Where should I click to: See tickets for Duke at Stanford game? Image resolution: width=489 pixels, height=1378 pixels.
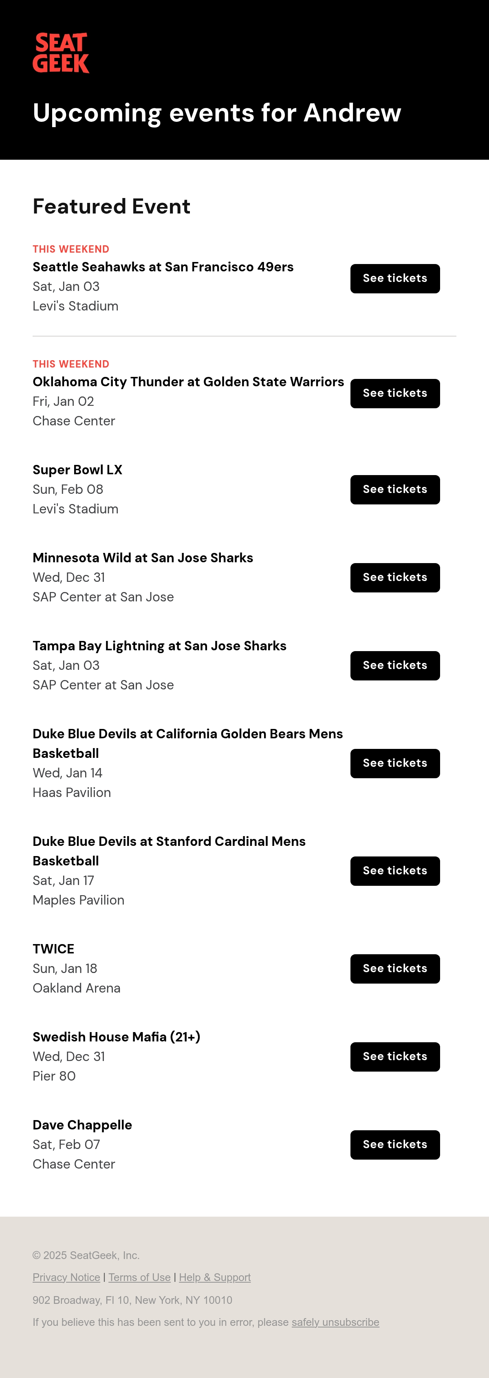[395, 871]
